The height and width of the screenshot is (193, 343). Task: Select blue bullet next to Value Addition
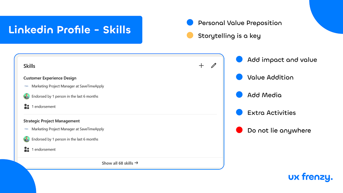pyautogui.click(x=239, y=77)
